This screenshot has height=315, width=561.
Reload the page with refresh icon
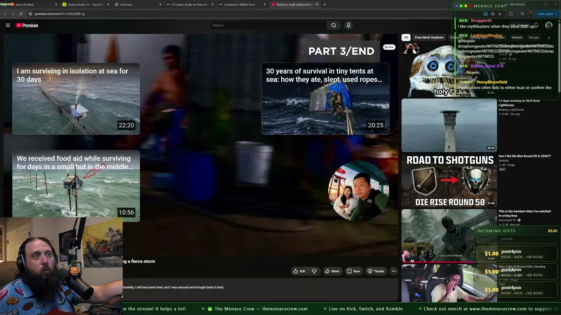21,14
